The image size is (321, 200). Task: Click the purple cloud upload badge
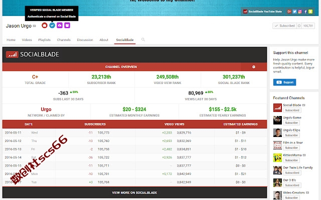click(60, 25)
